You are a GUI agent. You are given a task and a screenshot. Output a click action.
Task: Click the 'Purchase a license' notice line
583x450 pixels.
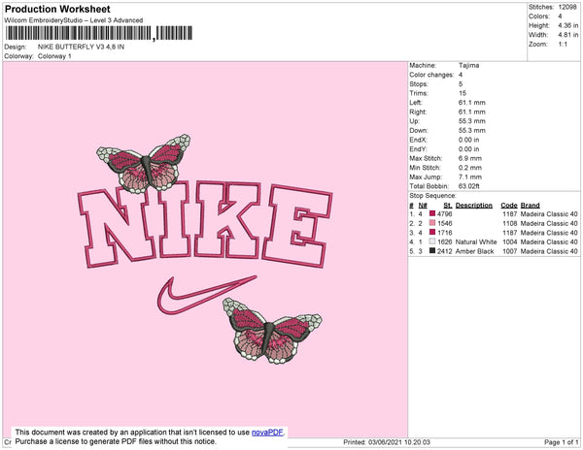(x=116, y=441)
